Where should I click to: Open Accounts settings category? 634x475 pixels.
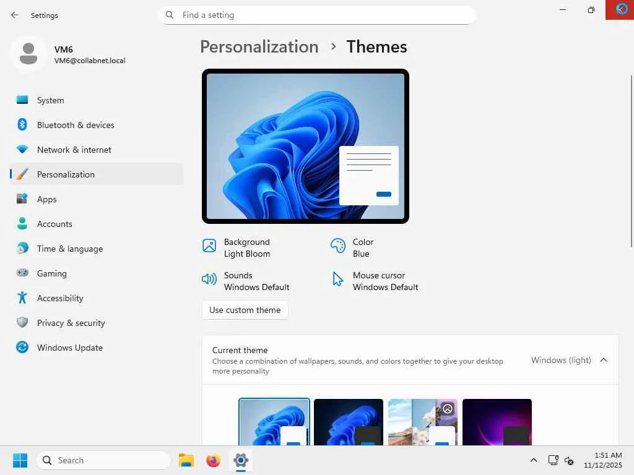tap(96, 223)
